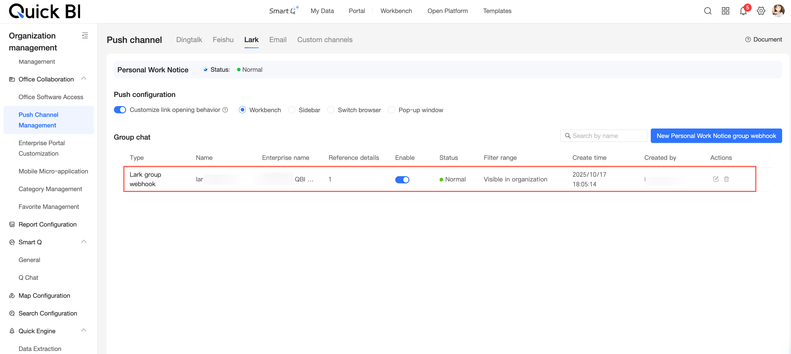Delete the Lark group webhook row
This screenshot has height=354, width=791.
(x=726, y=179)
